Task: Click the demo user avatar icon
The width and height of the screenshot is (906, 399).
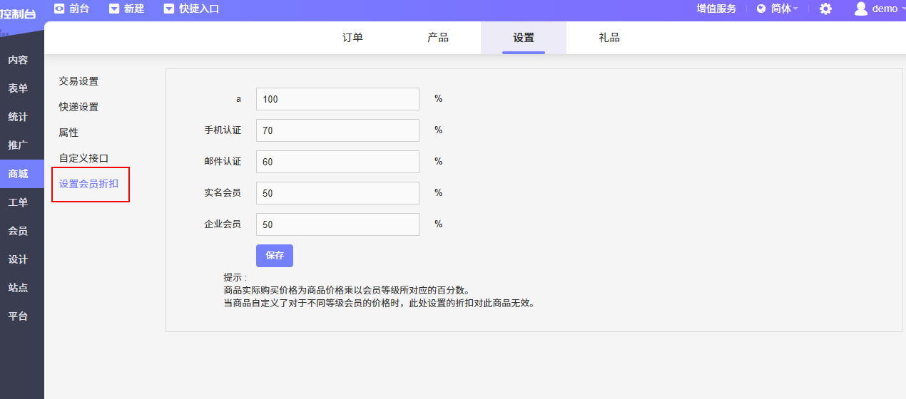Action: click(x=861, y=9)
